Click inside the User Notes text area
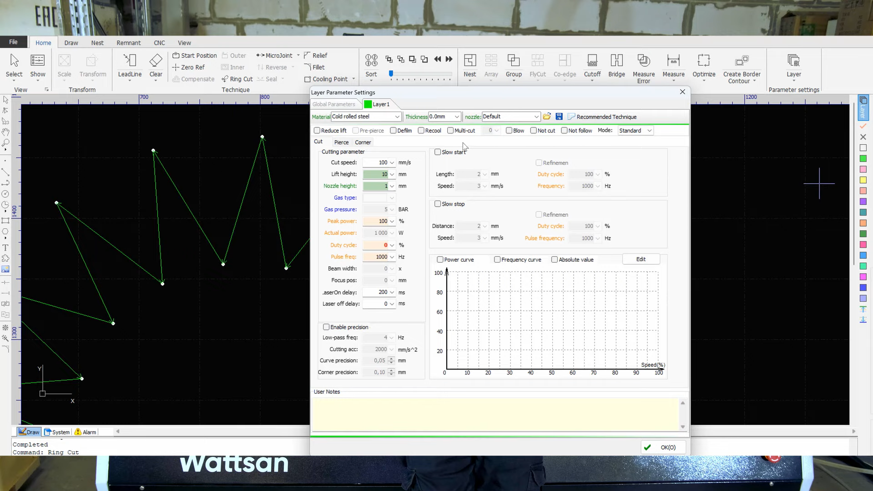 pyautogui.click(x=495, y=414)
